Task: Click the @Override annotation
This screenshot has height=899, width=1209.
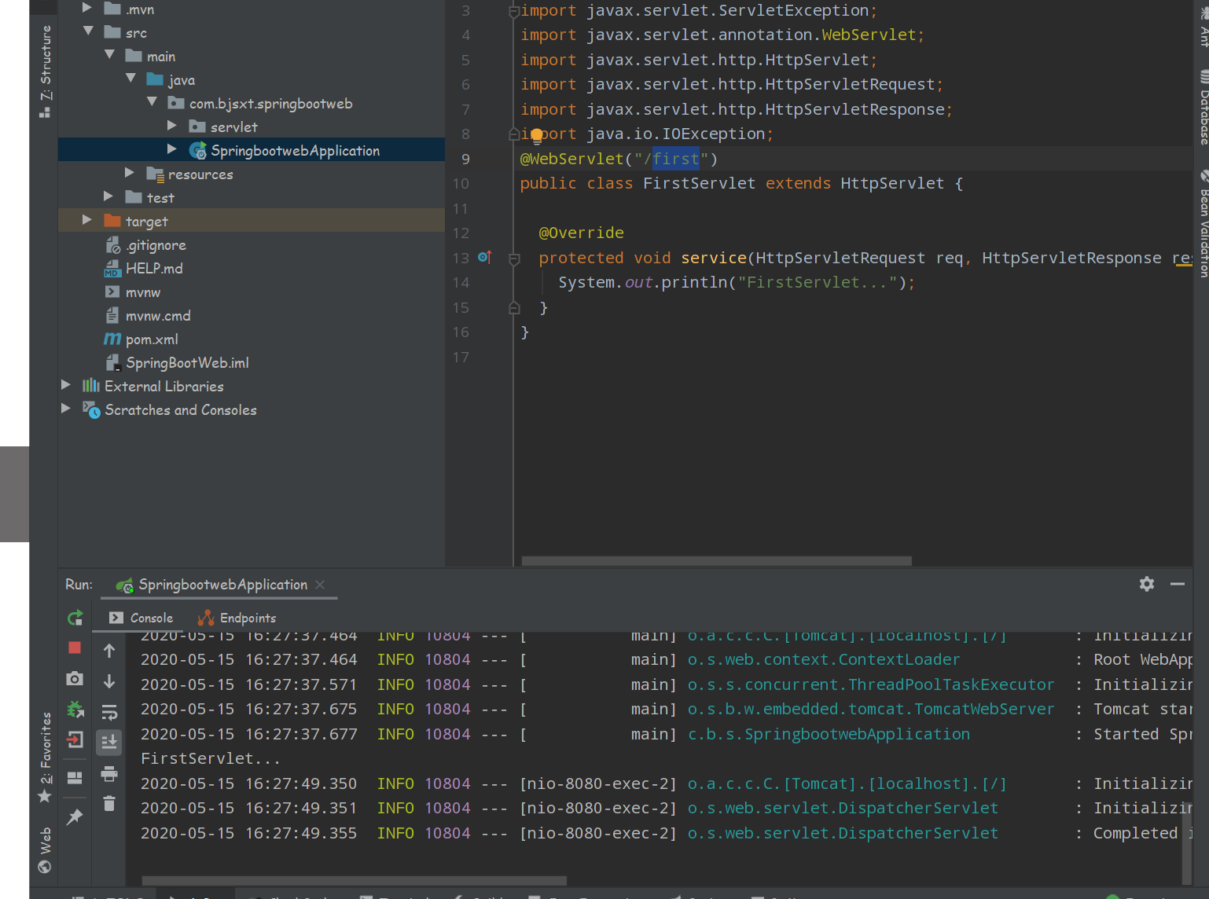Action: pyautogui.click(x=581, y=233)
